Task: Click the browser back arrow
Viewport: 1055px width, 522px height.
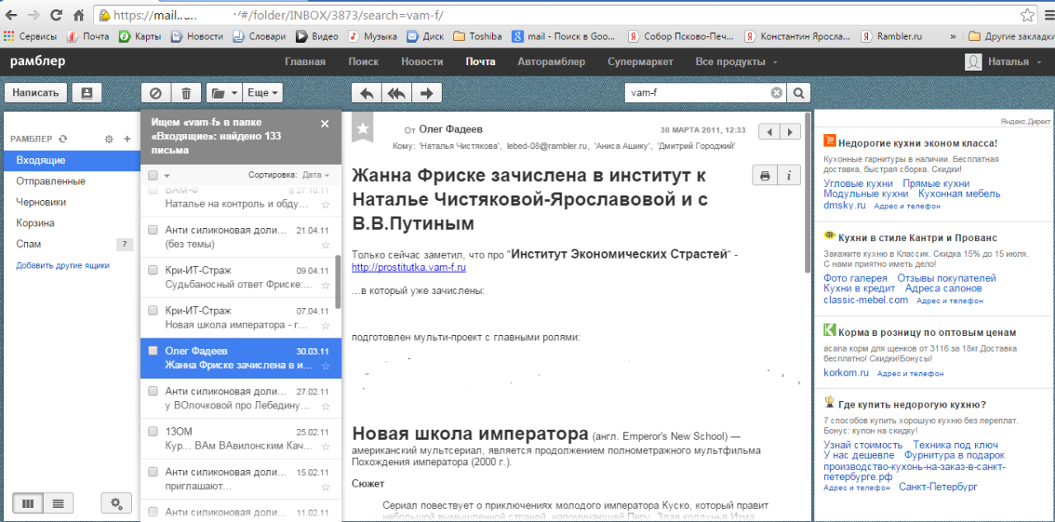Action: click(12, 15)
